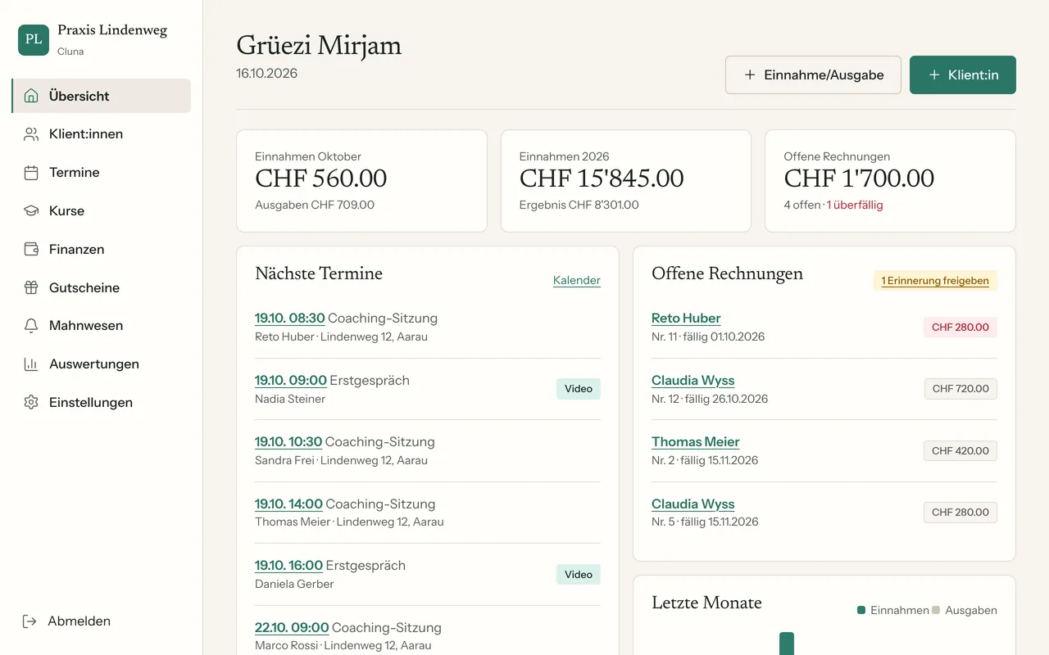Add a new Klient:in
The height and width of the screenshot is (655, 1049).
point(963,75)
